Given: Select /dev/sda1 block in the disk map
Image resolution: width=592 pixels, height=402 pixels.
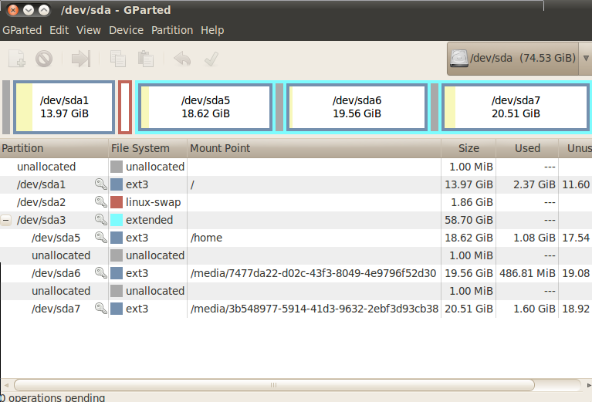Looking at the screenshot, I should (64, 107).
